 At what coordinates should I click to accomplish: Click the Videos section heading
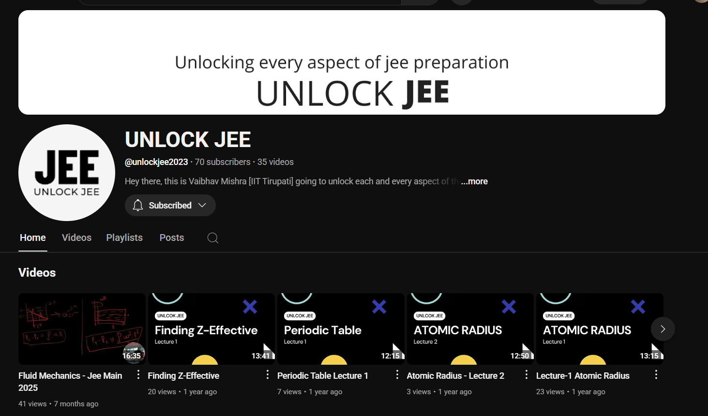pyautogui.click(x=37, y=273)
